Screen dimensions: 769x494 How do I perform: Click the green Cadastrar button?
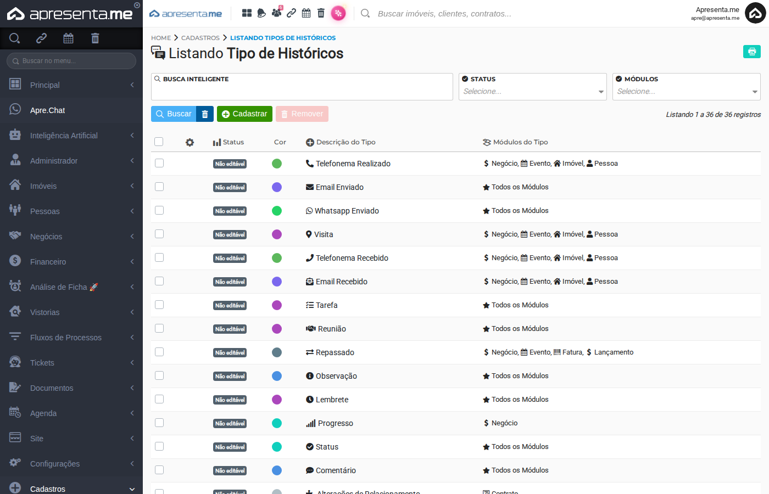[x=244, y=114]
